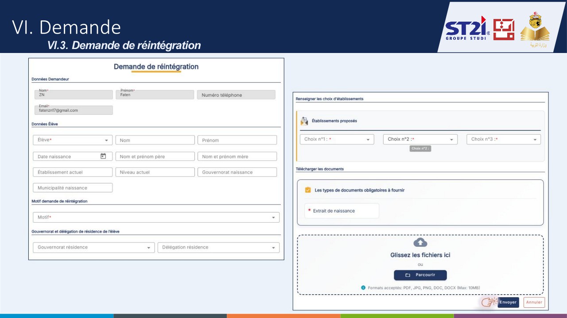Click the ST2i Groupe Studi logo
Screen dimensions: 567x318
tap(467, 29)
